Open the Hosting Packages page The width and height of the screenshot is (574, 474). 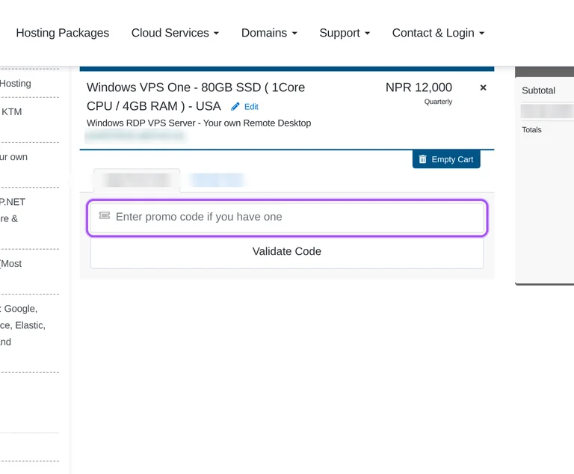pyautogui.click(x=63, y=33)
